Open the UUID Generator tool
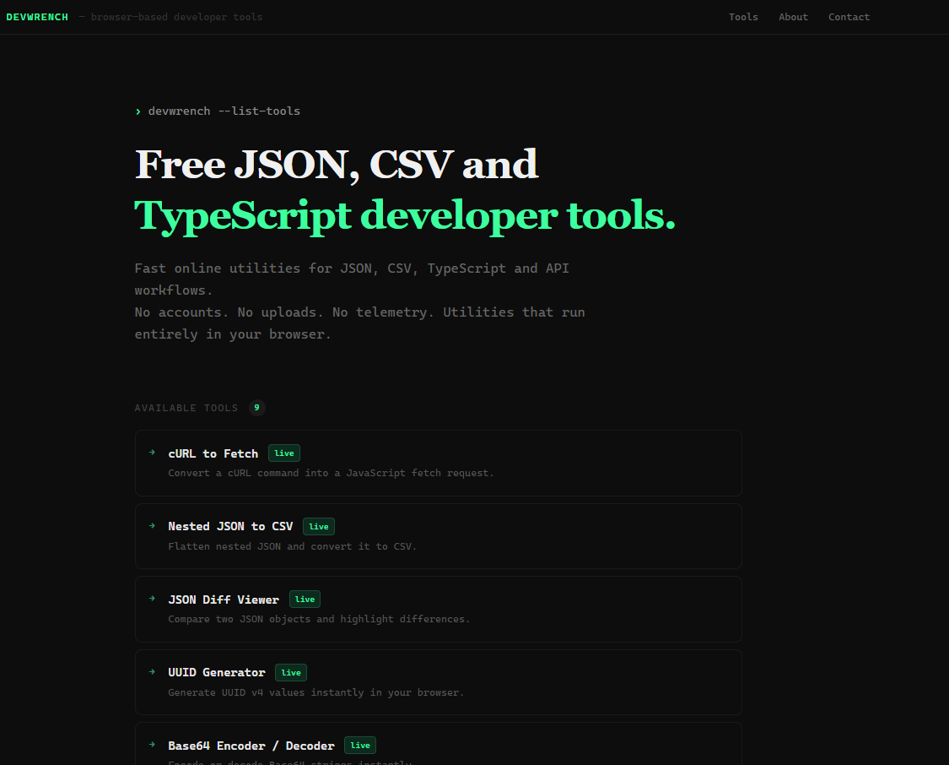This screenshot has width=949, height=765. 438,682
